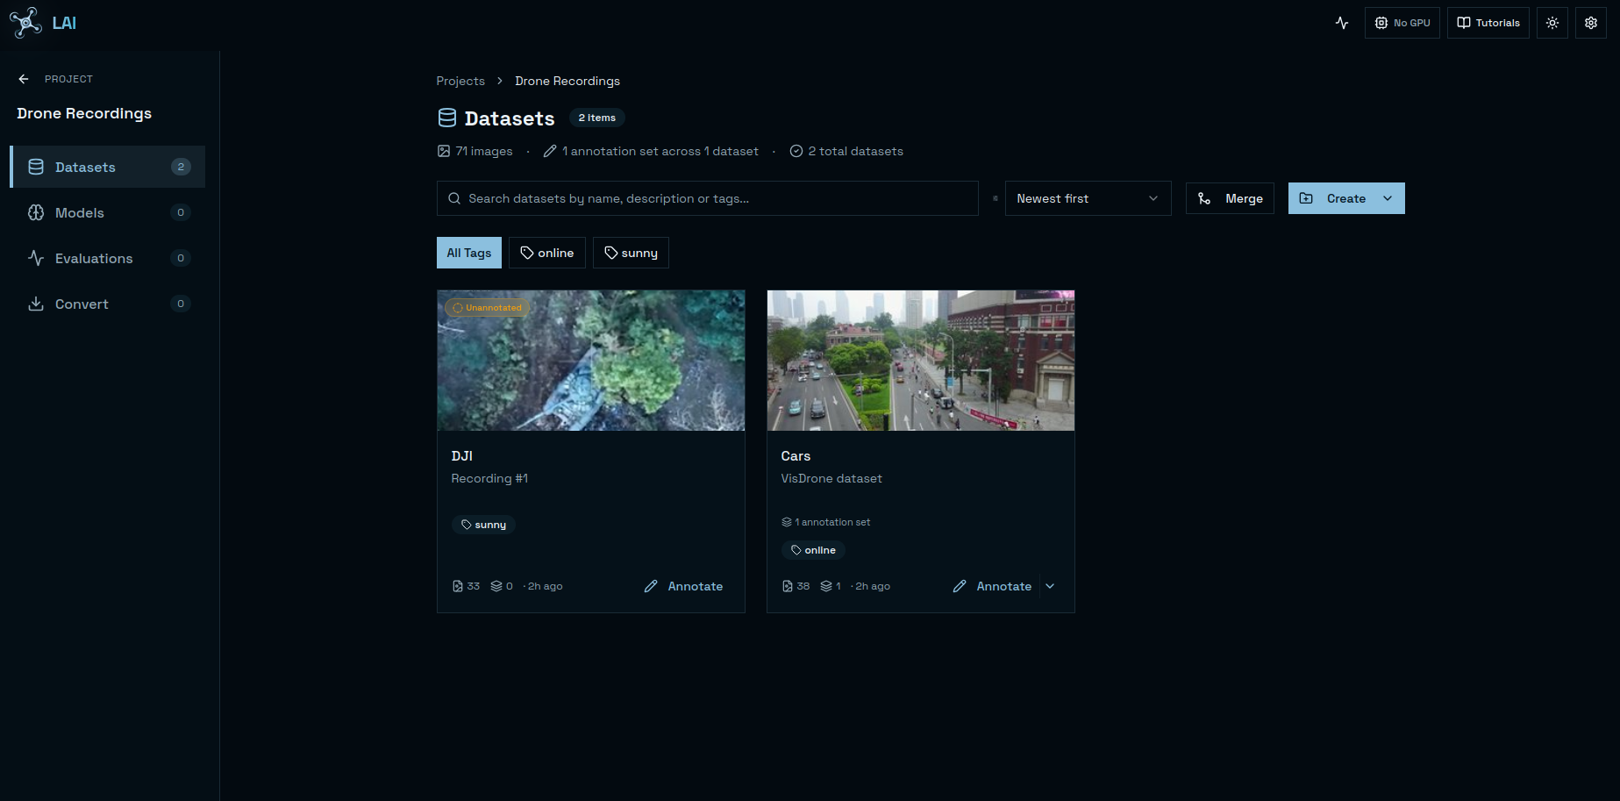Viewport: 1620px width, 801px height.
Task: Select Convert in the sidebar
Action: 108,304
